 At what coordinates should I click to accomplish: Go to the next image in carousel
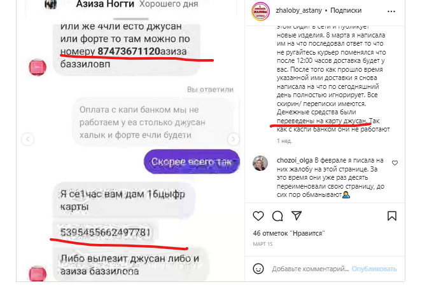(233, 139)
